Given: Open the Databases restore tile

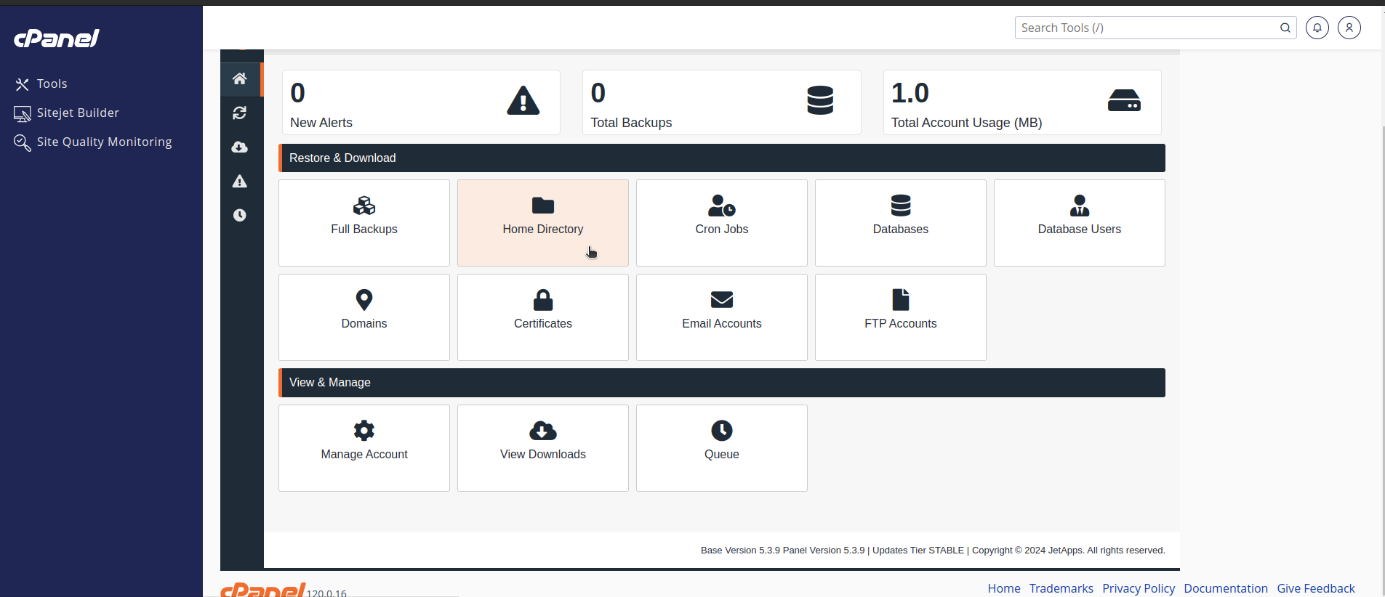Looking at the screenshot, I should pyautogui.click(x=901, y=223).
